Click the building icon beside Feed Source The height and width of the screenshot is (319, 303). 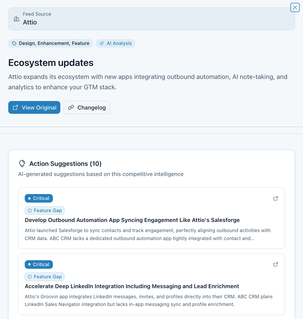pos(16,19)
